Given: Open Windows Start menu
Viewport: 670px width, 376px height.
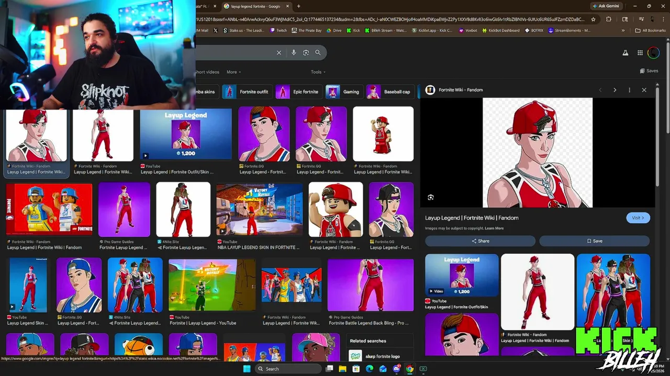Looking at the screenshot, I should (247, 369).
